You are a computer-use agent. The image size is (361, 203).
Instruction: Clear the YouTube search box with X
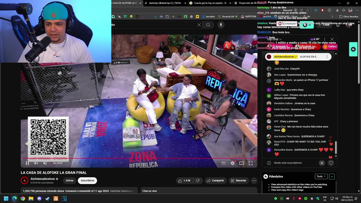[199, 25]
